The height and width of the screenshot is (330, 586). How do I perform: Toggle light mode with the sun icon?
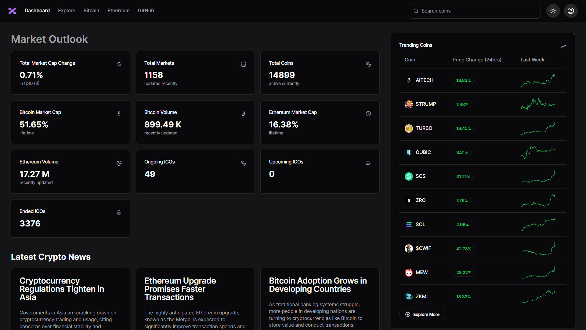(553, 11)
